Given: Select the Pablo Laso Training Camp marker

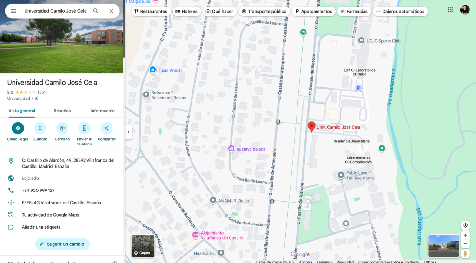Looking at the screenshot, I should coord(341,175).
